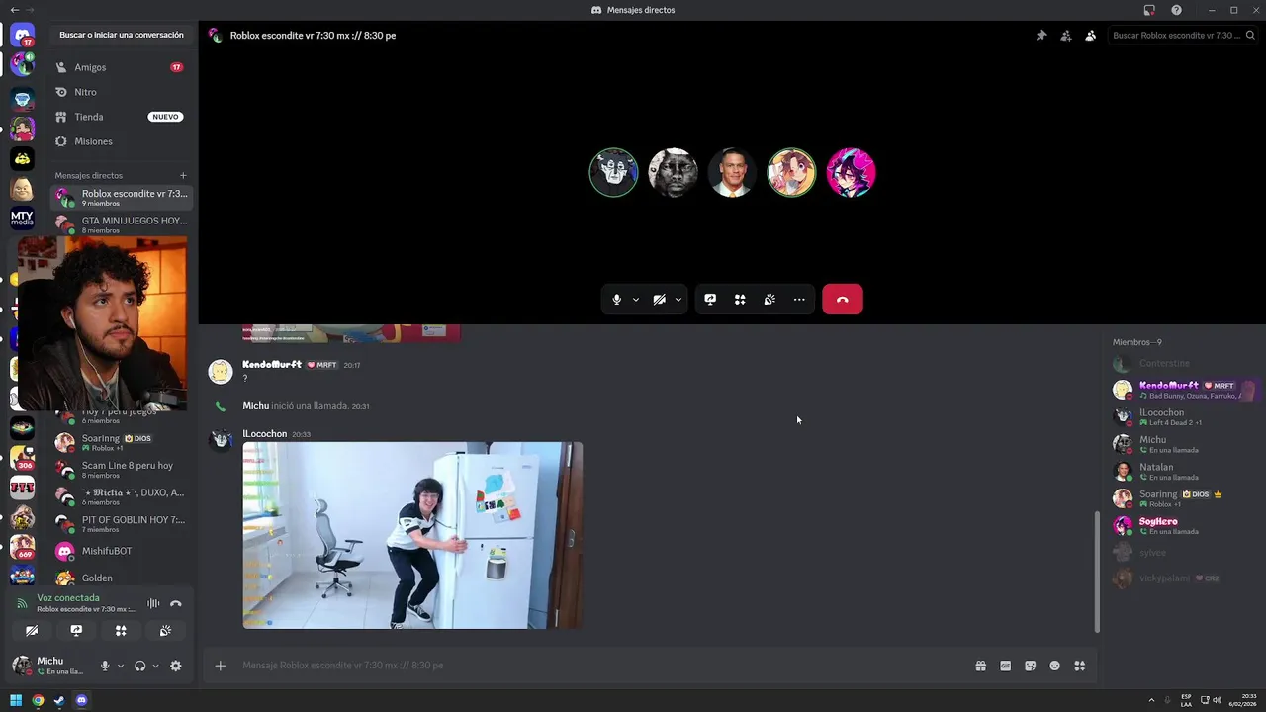This screenshot has width=1266, height=712.
Task: Open the MishifuBOT conversation
Action: (x=121, y=551)
